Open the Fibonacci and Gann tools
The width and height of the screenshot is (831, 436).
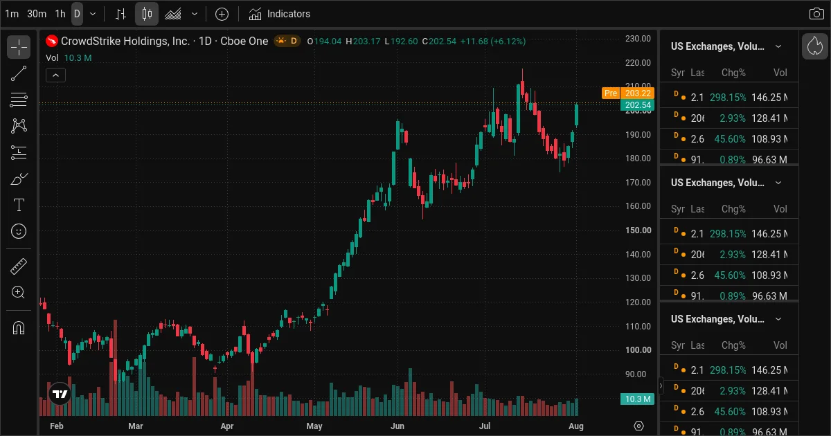click(19, 100)
